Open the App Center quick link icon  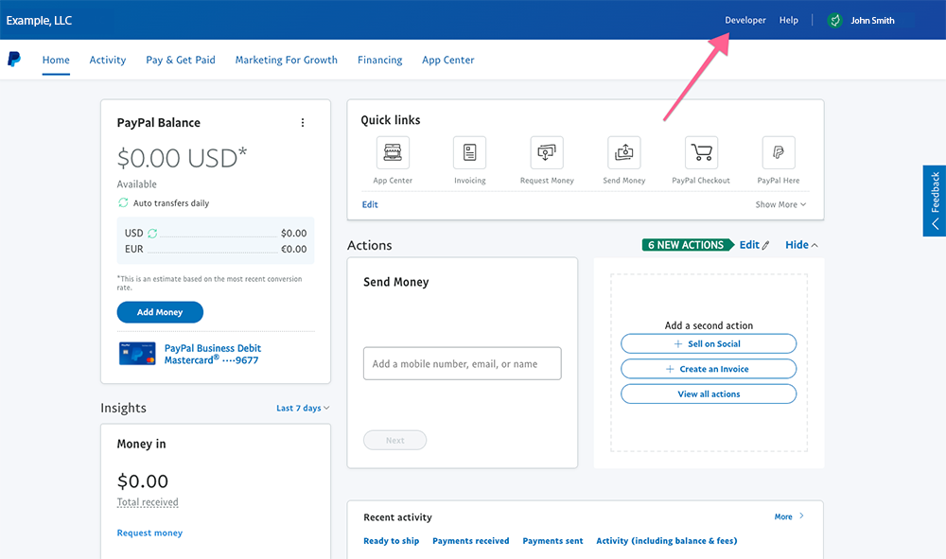(393, 151)
